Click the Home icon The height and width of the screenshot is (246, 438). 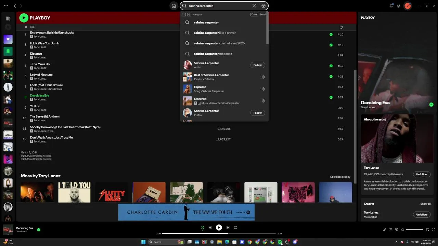[174, 6]
